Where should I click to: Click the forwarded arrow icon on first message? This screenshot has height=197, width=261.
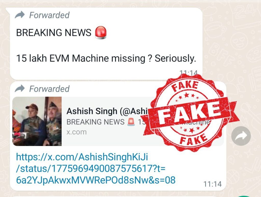(20, 15)
